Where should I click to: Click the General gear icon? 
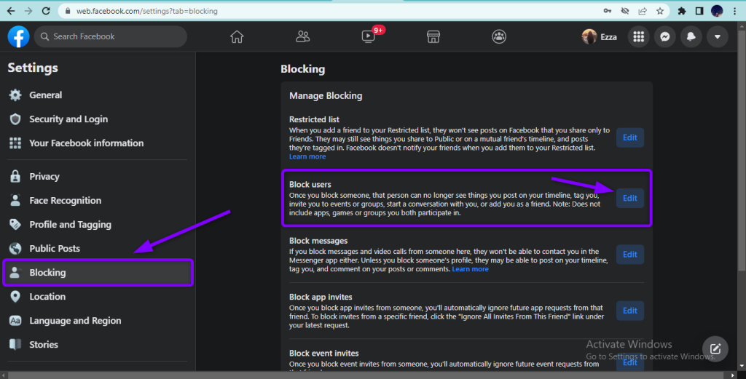15,95
